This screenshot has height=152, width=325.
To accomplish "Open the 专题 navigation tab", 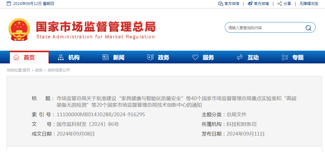I will 298,58.
